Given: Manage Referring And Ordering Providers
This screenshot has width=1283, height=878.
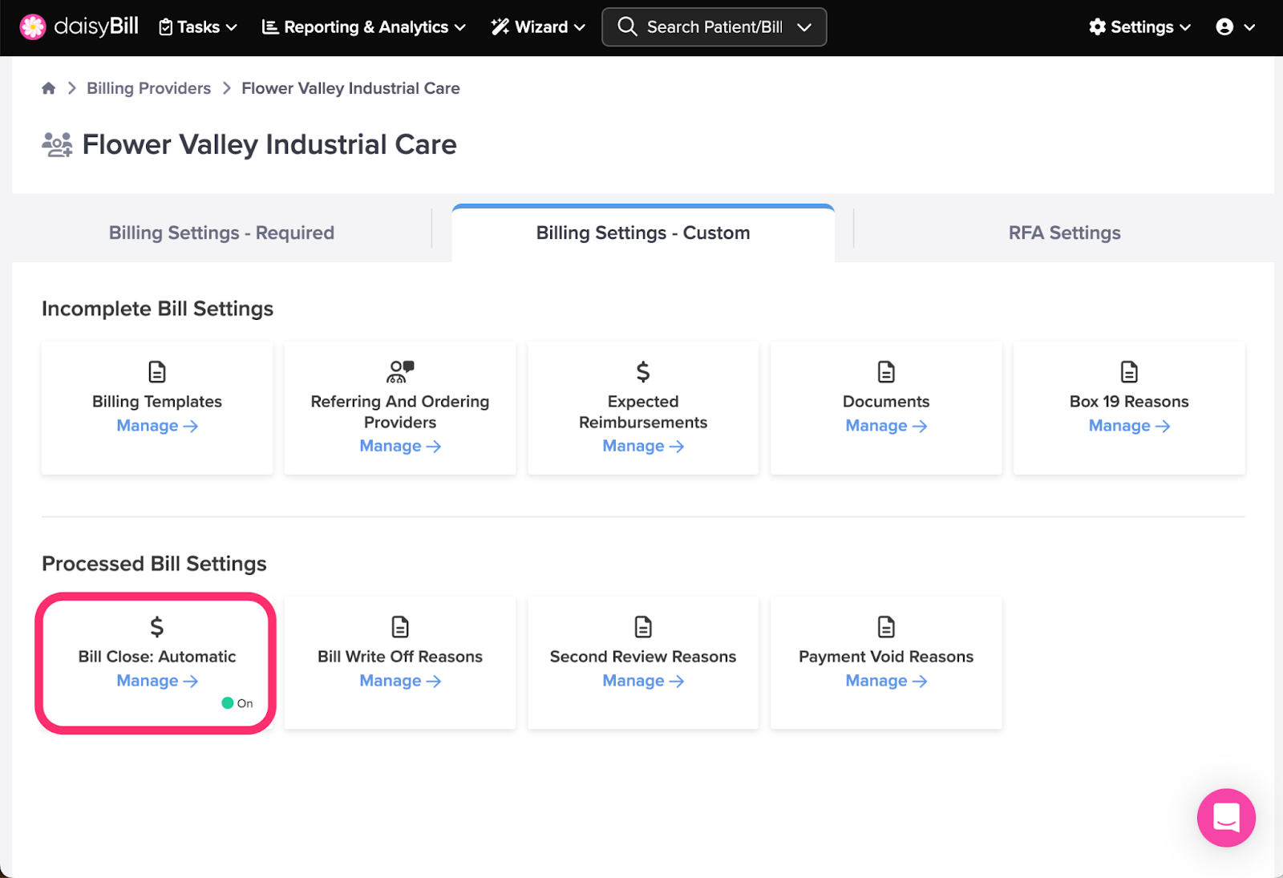Looking at the screenshot, I should click(400, 446).
